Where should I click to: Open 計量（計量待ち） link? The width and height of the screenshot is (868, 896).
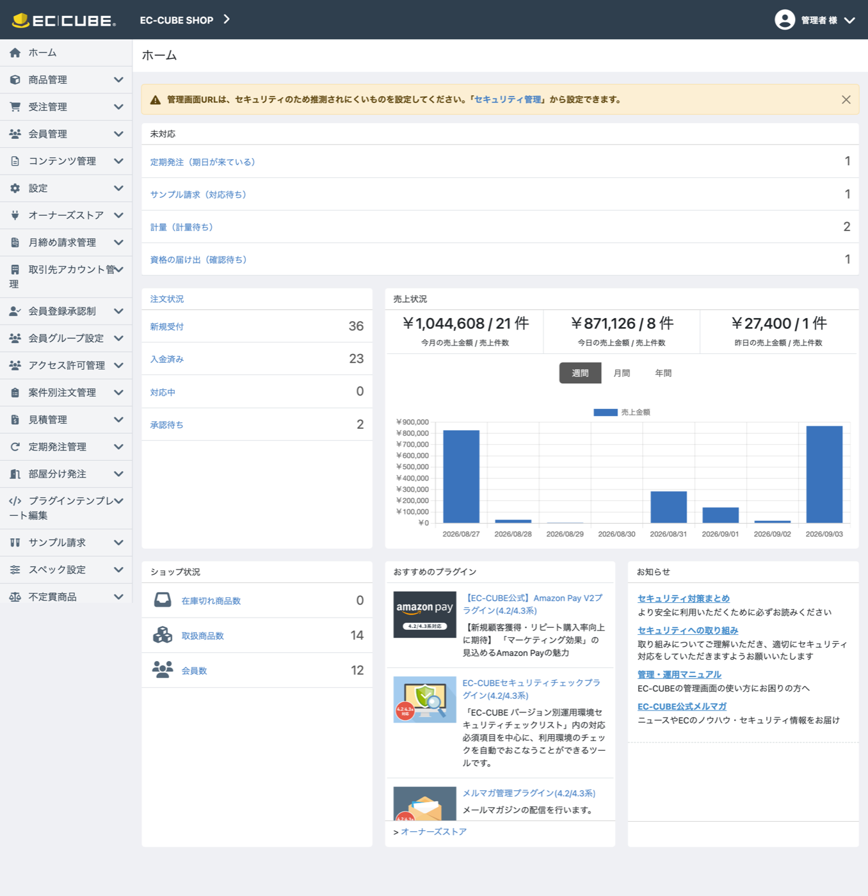[x=182, y=227]
